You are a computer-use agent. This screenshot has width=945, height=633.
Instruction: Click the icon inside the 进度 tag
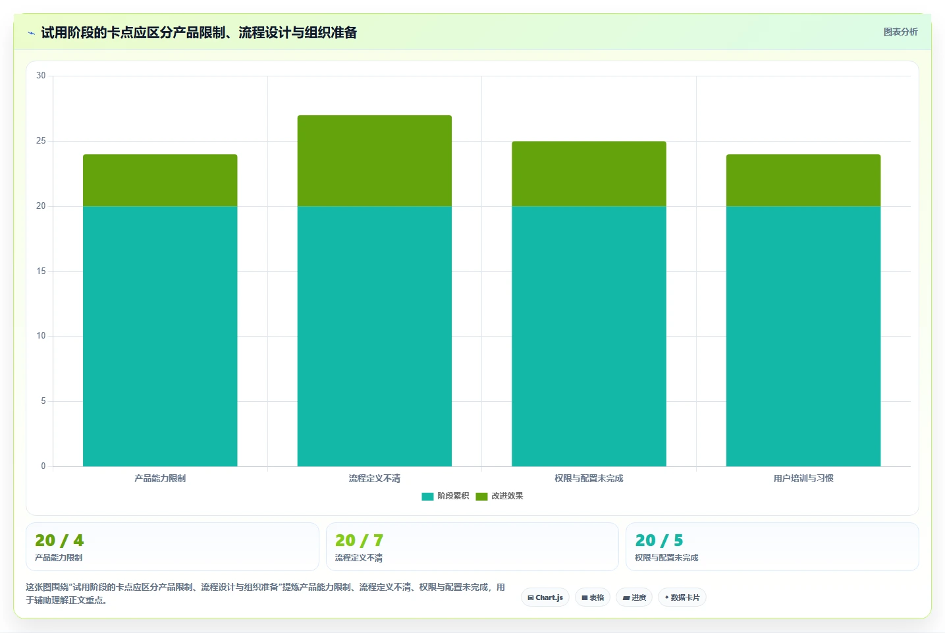[x=626, y=598]
